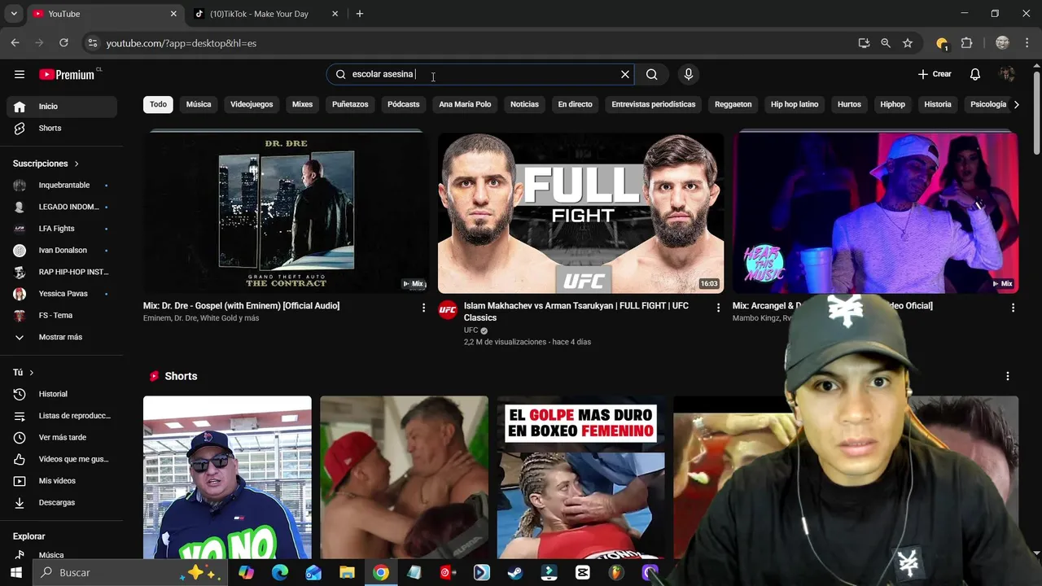This screenshot has width=1042, height=586.
Task: Click the UFC channel avatar
Action: pos(448,309)
